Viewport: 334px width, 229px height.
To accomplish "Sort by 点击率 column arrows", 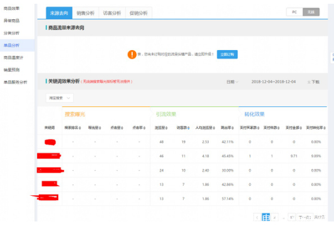I will (144, 128).
